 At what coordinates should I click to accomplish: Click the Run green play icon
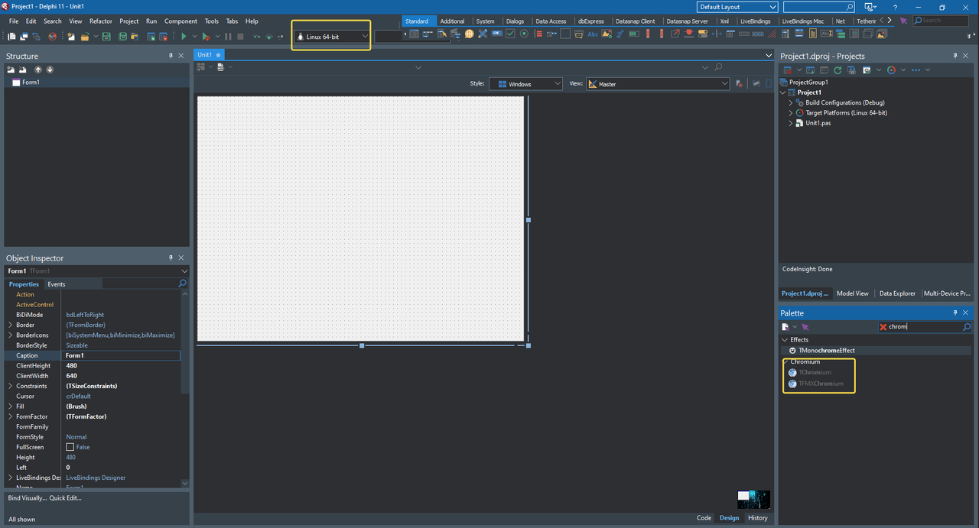(x=184, y=36)
